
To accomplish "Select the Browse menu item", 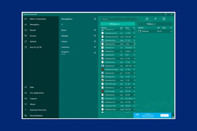I will pos(33,36).
